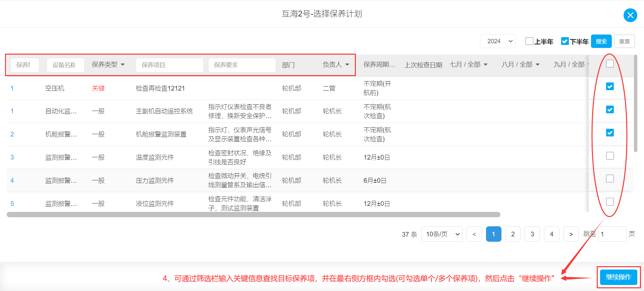Click the row number 4 link
The image size is (644, 291).
pos(12,180)
